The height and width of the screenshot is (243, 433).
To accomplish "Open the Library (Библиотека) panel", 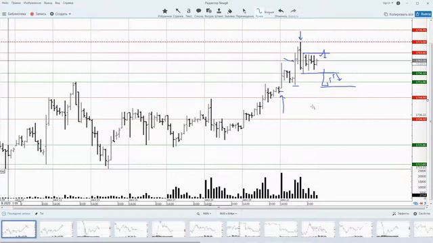I will coord(14,13).
